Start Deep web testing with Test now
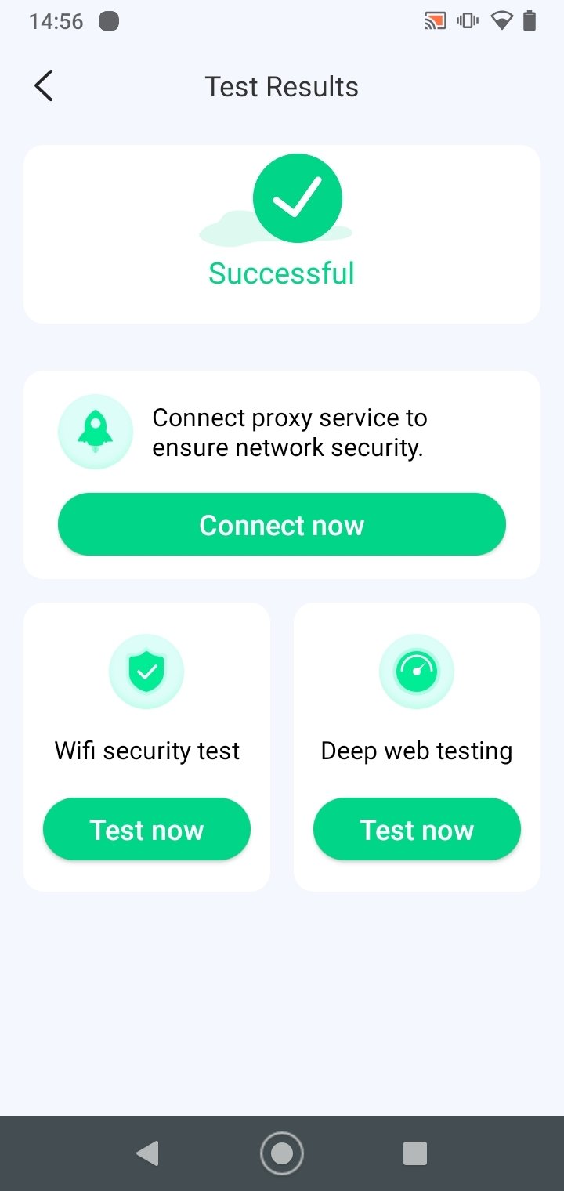This screenshot has height=1191, width=564. click(x=417, y=829)
